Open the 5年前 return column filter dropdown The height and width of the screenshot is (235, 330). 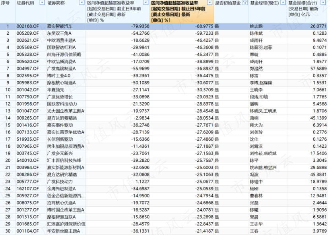click(210, 3)
